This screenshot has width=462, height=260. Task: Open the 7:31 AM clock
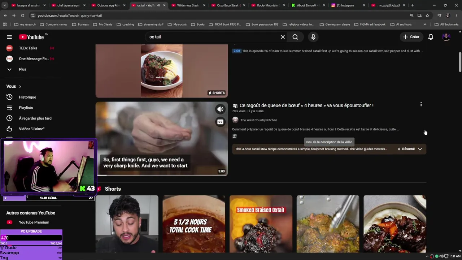(455, 256)
